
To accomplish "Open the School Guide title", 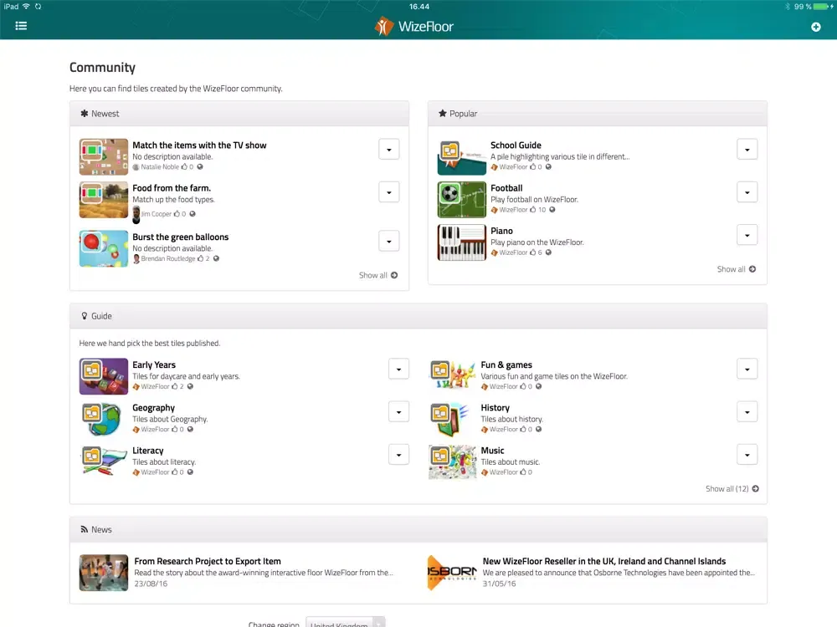I will 516,145.
